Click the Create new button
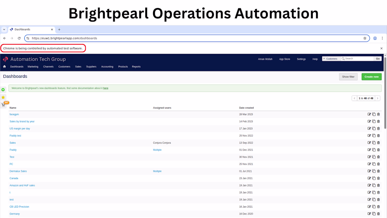The height and width of the screenshot is (218, 387). point(372,77)
